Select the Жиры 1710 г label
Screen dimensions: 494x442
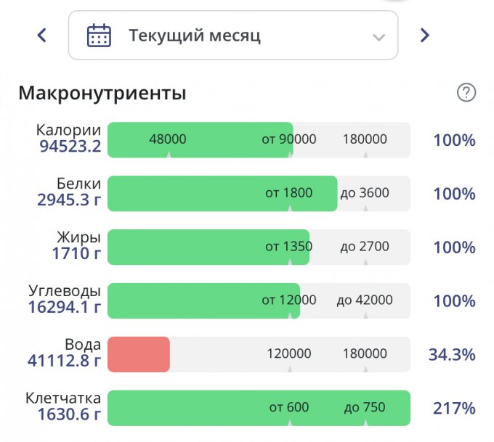click(x=76, y=254)
